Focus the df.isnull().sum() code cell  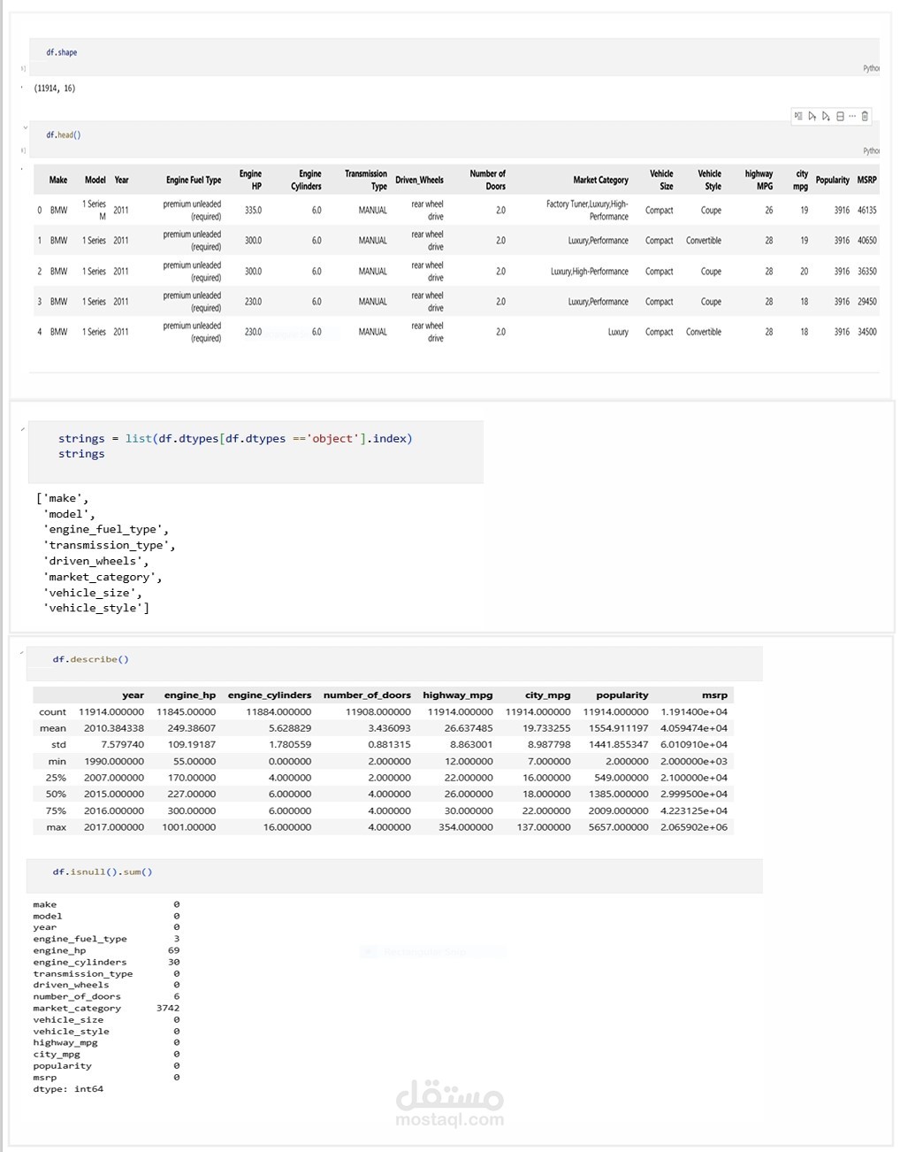(x=393, y=875)
